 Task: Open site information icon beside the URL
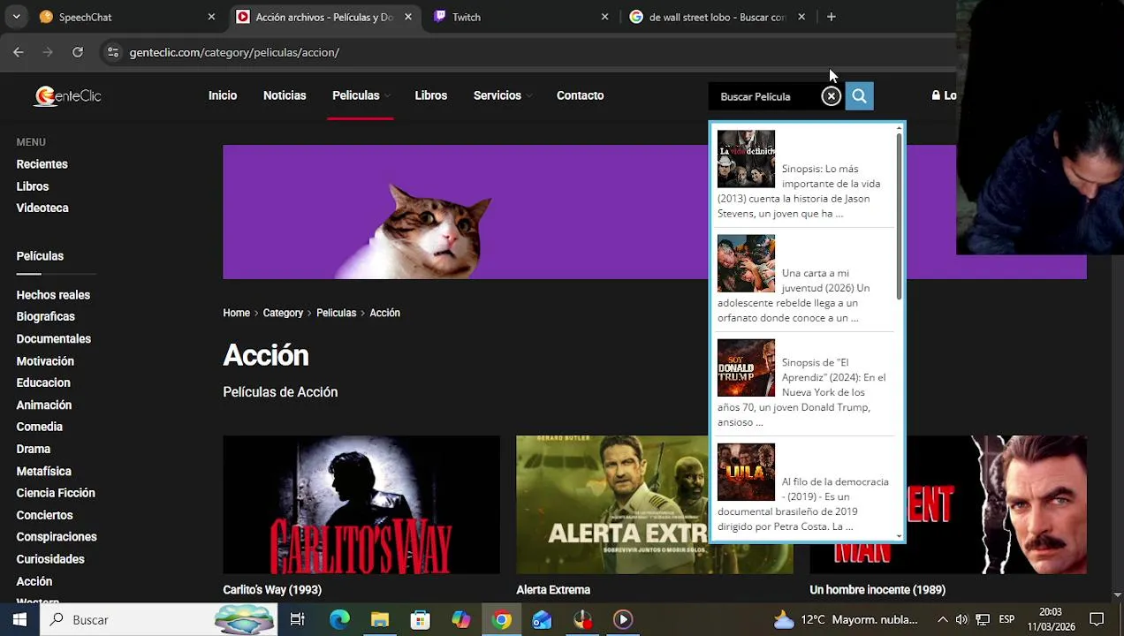(112, 52)
